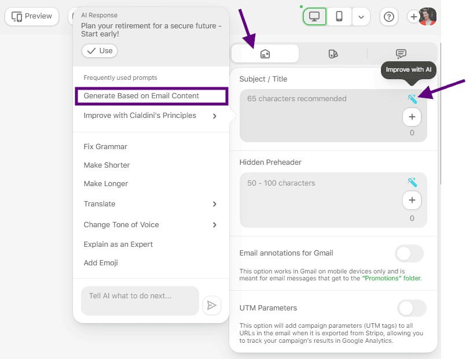Select Improve with Cialdini's Principles
The width and height of the screenshot is (466, 359).
pos(140,116)
